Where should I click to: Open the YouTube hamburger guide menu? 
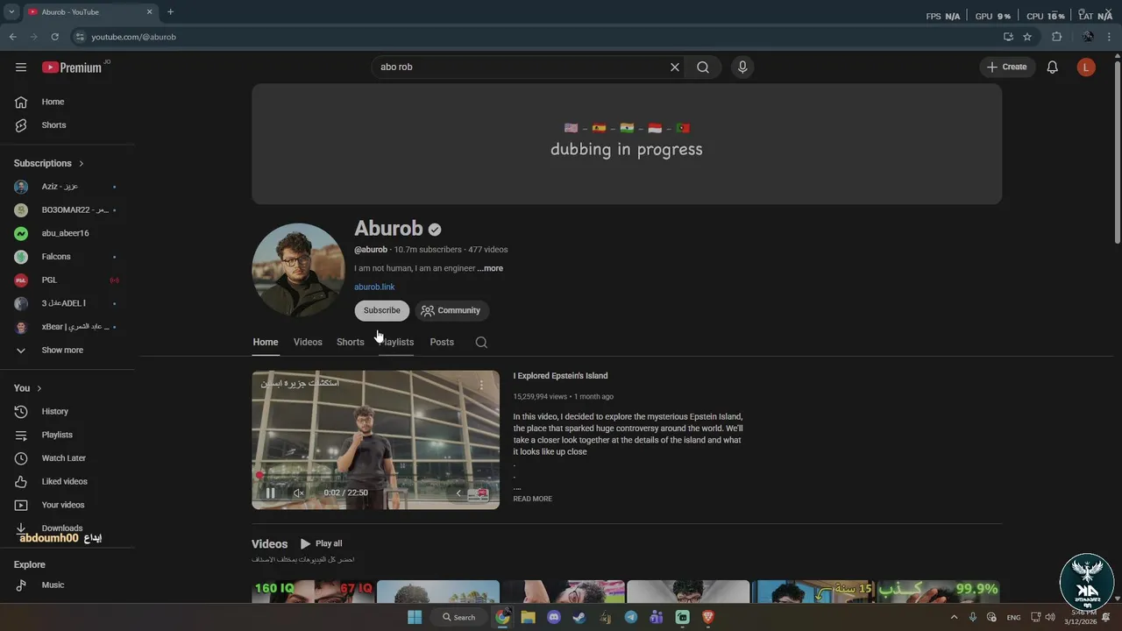pyautogui.click(x=21, y=67)
